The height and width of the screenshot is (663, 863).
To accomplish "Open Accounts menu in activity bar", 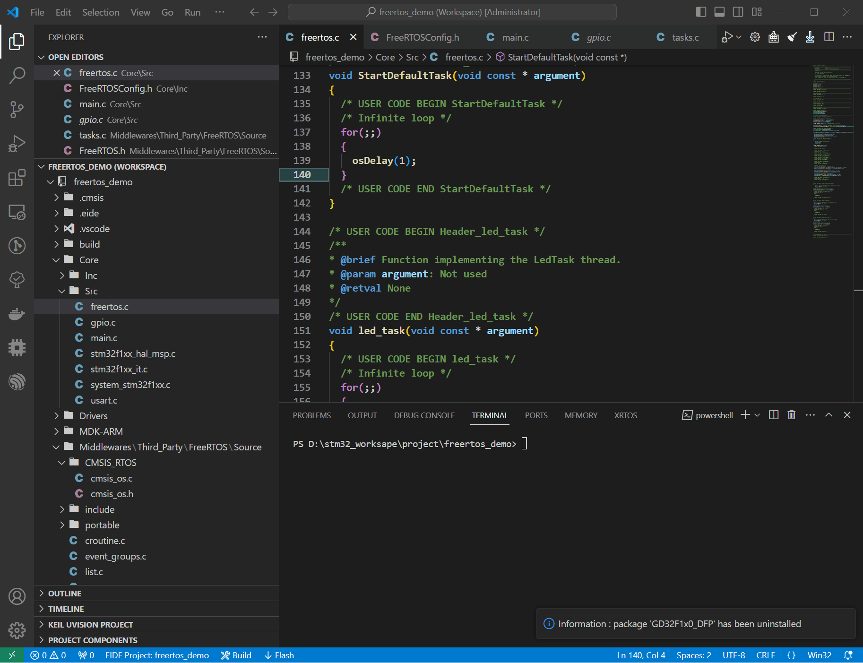I will pos(17,596).
